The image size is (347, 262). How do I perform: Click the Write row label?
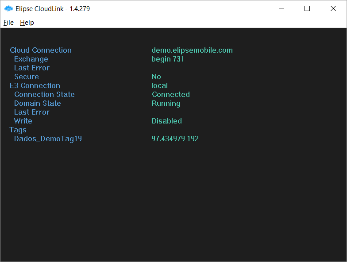pyautogui.click(x=23, y=121)
